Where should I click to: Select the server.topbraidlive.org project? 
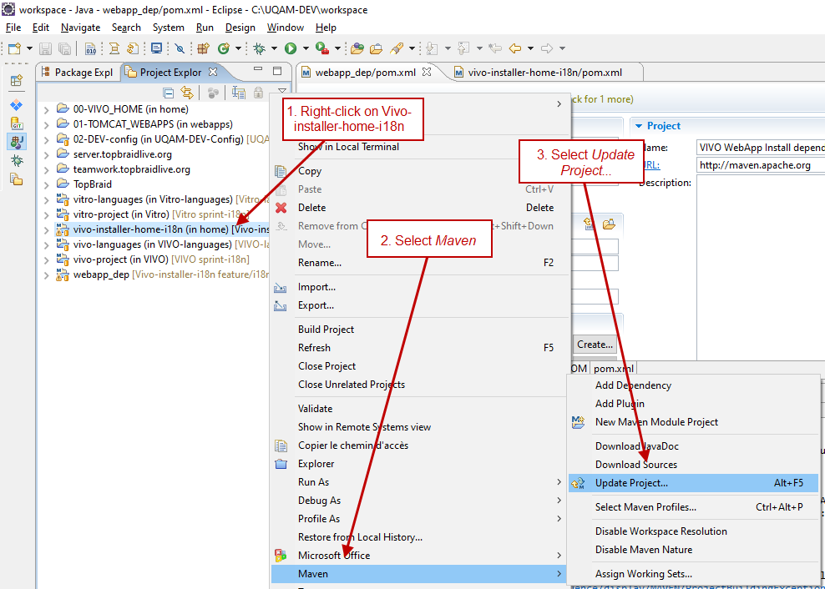tap(122, 154)
